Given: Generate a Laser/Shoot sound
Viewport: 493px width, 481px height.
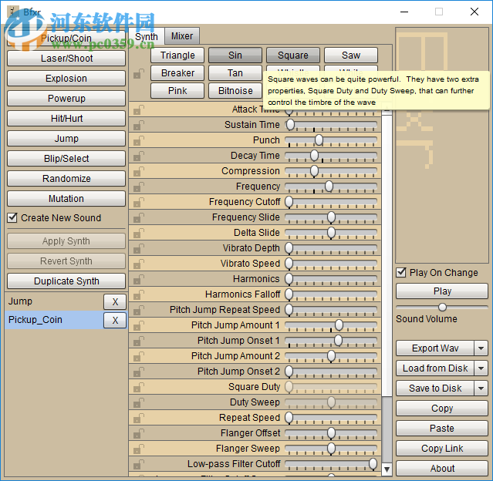Looking at the screenshot, I should [66, 59].
